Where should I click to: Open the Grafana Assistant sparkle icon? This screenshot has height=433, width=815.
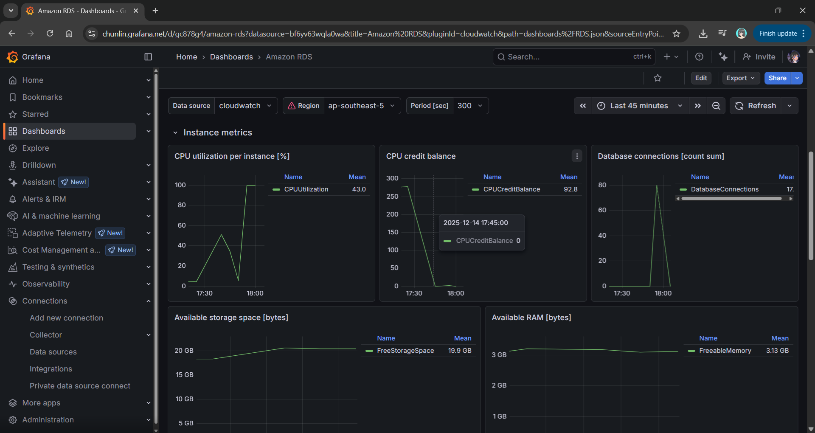[x=723, y=57]
